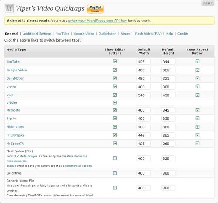
Task: Toggle Flickr Video keep aspect ratio checkbox
Action: coord(198,127)
